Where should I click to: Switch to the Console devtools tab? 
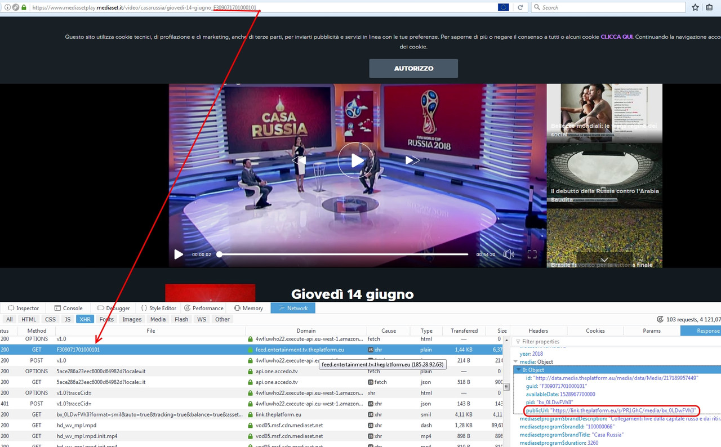click(68, 308)
